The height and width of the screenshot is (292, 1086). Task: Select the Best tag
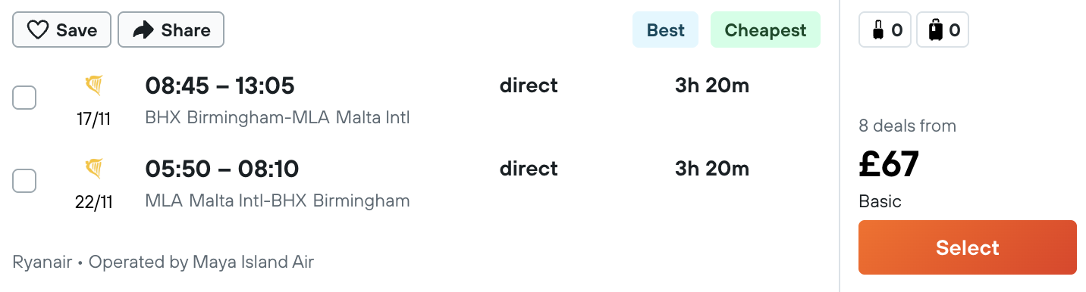(x=665, y=30)
